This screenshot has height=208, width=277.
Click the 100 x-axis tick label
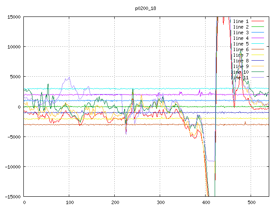click(x=69, y=202)
